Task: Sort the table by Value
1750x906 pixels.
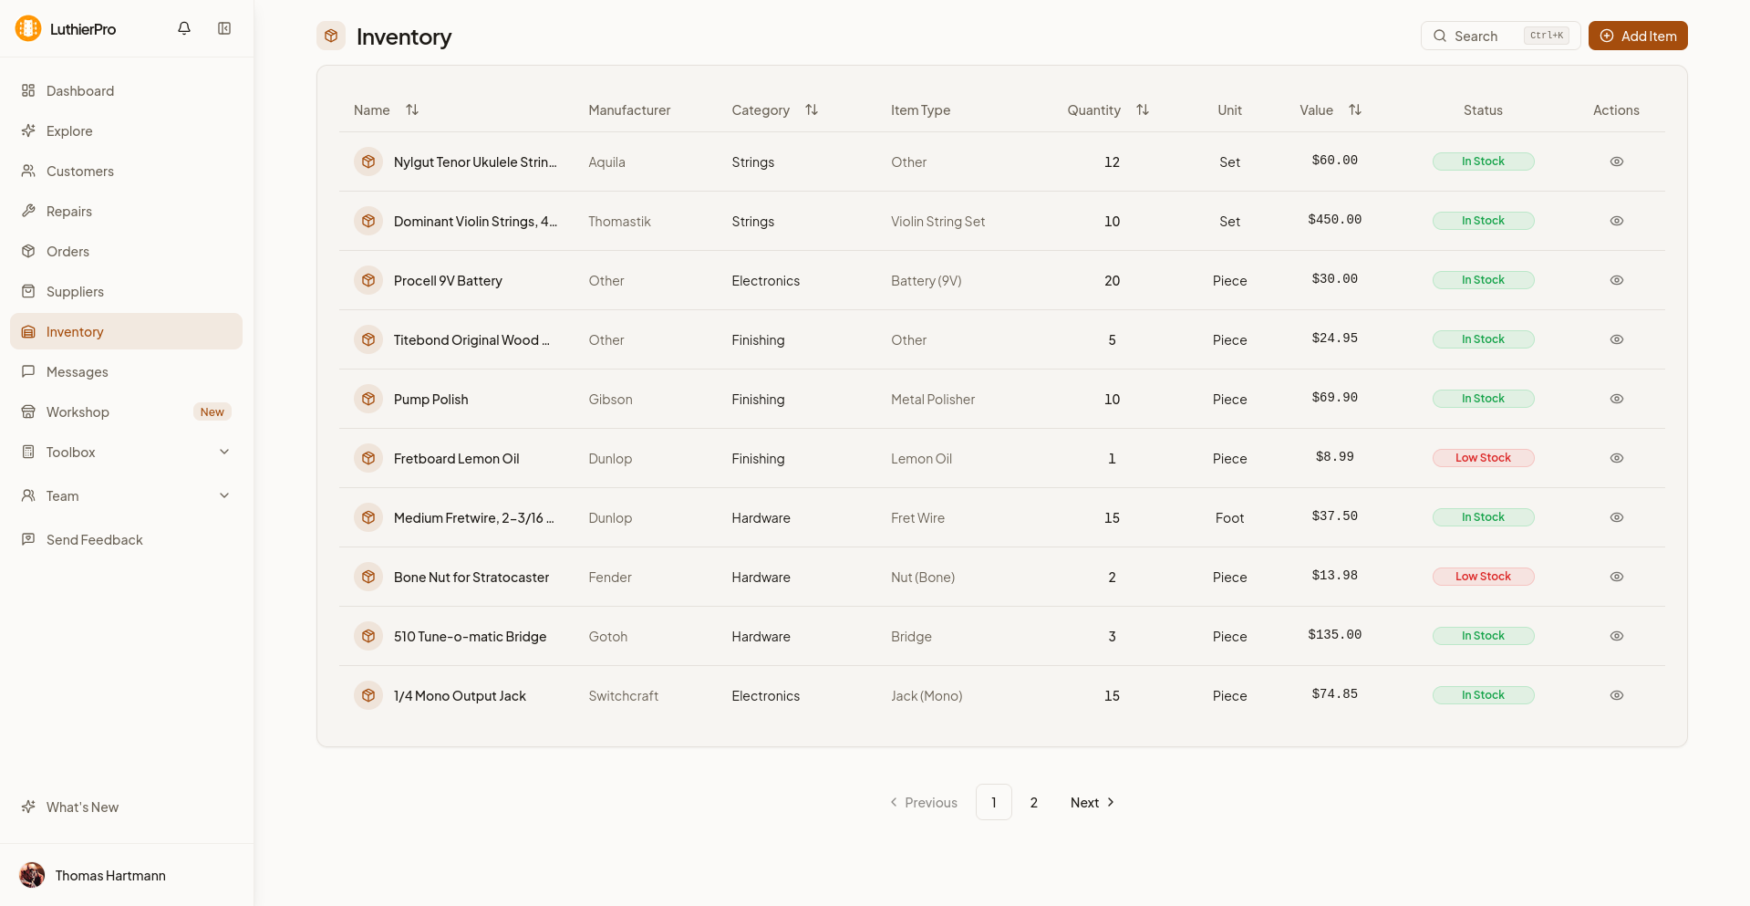Action: [1355, 109]
